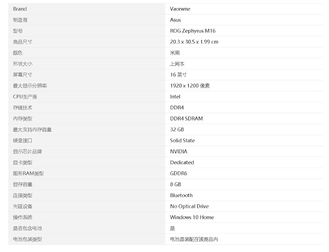Click the 颜色 row label
Image resolution: width=329 pixels, height=252 pixels.
(x=18, y=53)
